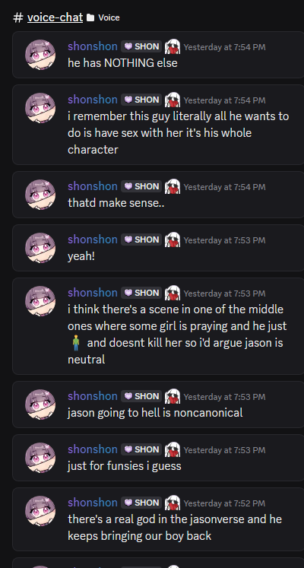
Task: Click role icon on "just for funsies" message
Action: (173, 449)
